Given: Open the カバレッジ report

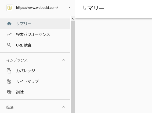Looking at the screenshot, I should (35, 71).
